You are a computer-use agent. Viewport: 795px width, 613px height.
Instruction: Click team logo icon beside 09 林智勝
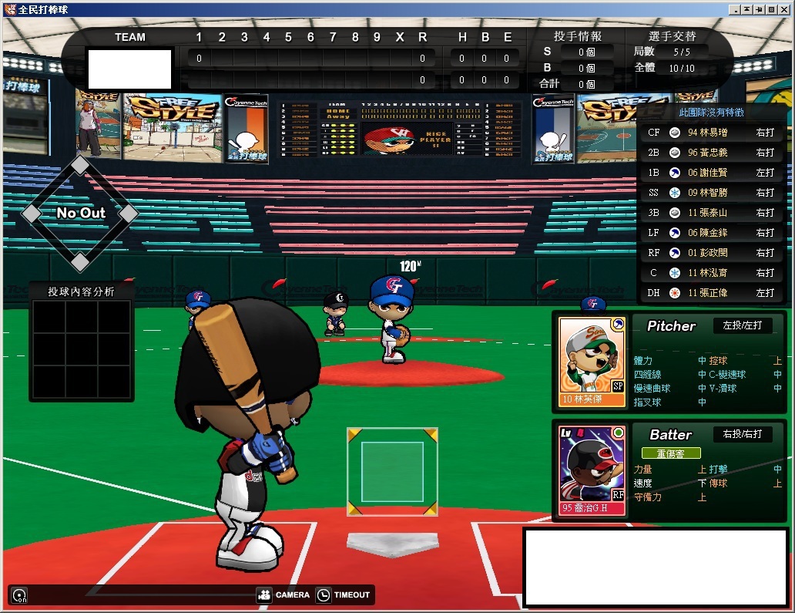[675, 192]
